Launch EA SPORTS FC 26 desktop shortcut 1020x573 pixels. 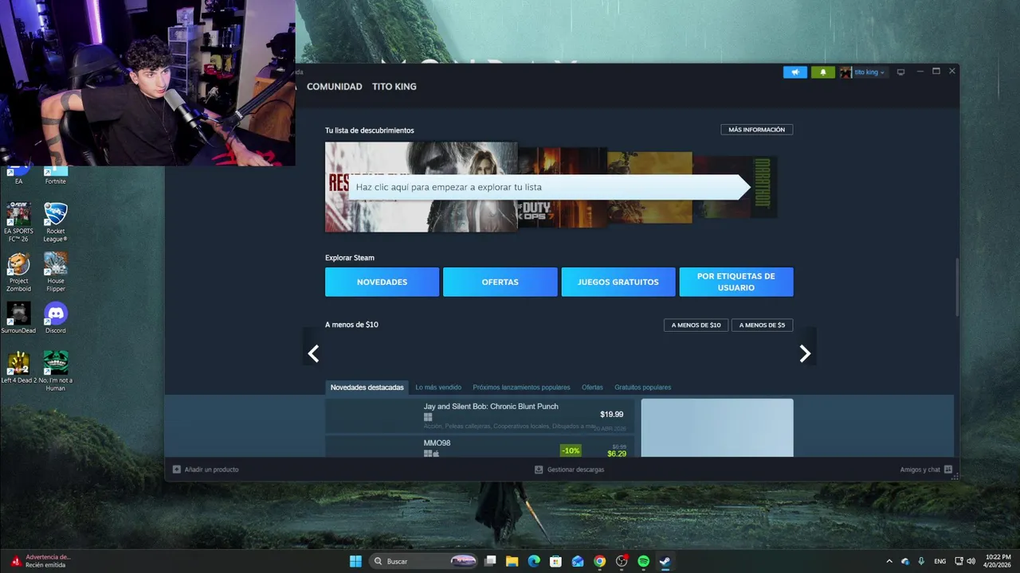(x=18, y=223)
